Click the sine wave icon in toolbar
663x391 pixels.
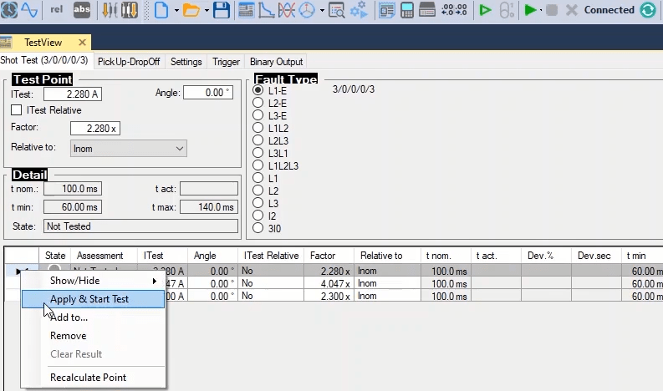(x=29, y=11)
